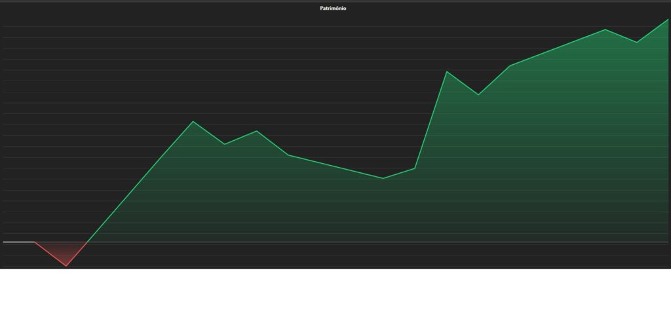Click the white flat segment at chart start
The height and width of the screenshot is (321, 671).
(x=18, y=242)
